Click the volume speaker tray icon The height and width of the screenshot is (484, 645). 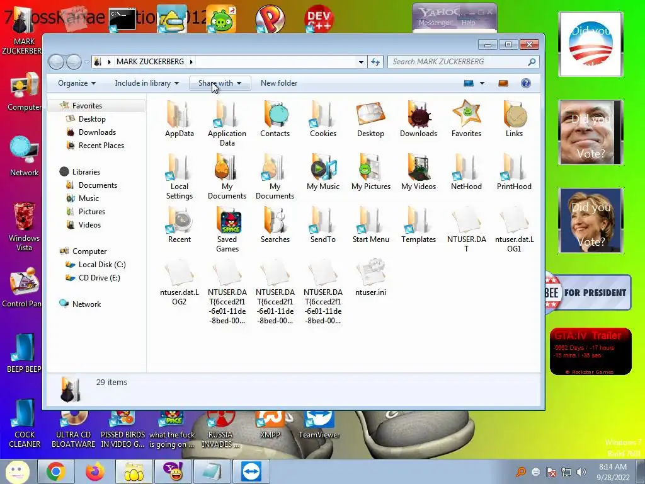pos(581,472)
